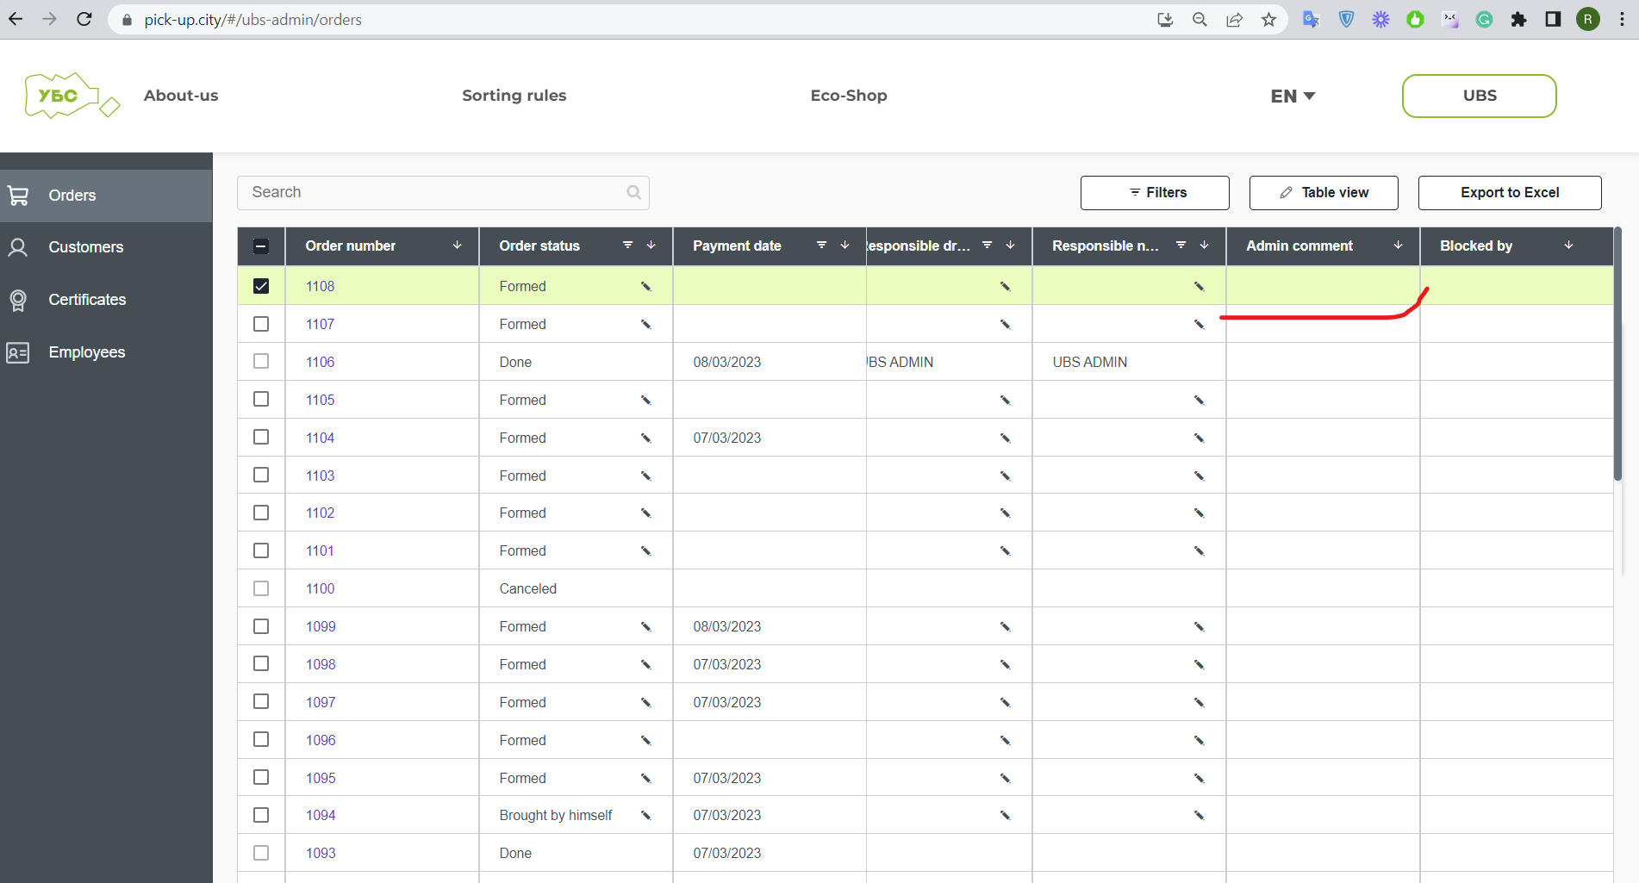
Task: Sort Order status column arrow
Action: tap(651, 246)
